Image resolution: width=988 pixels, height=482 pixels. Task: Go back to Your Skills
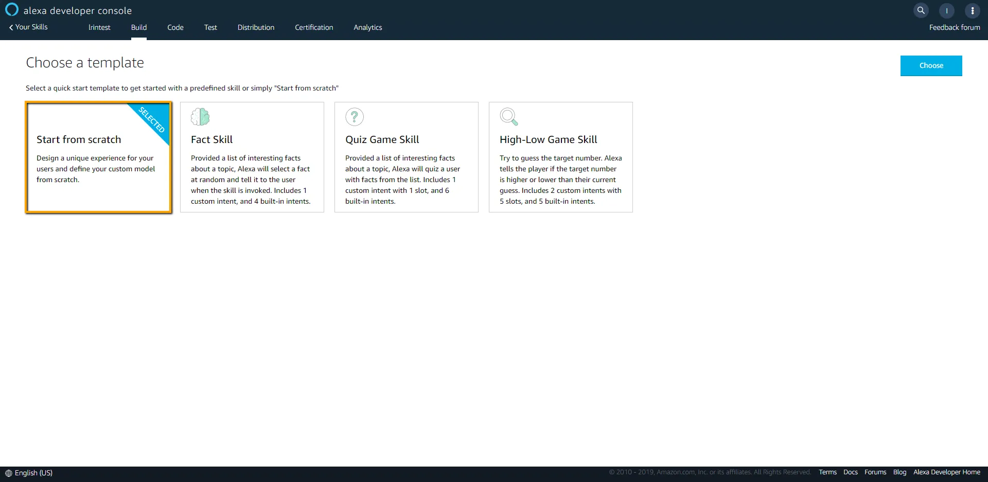coord(29,27)
